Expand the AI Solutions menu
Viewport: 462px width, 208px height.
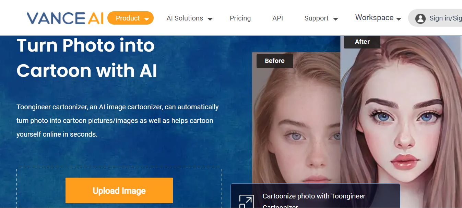189,18
